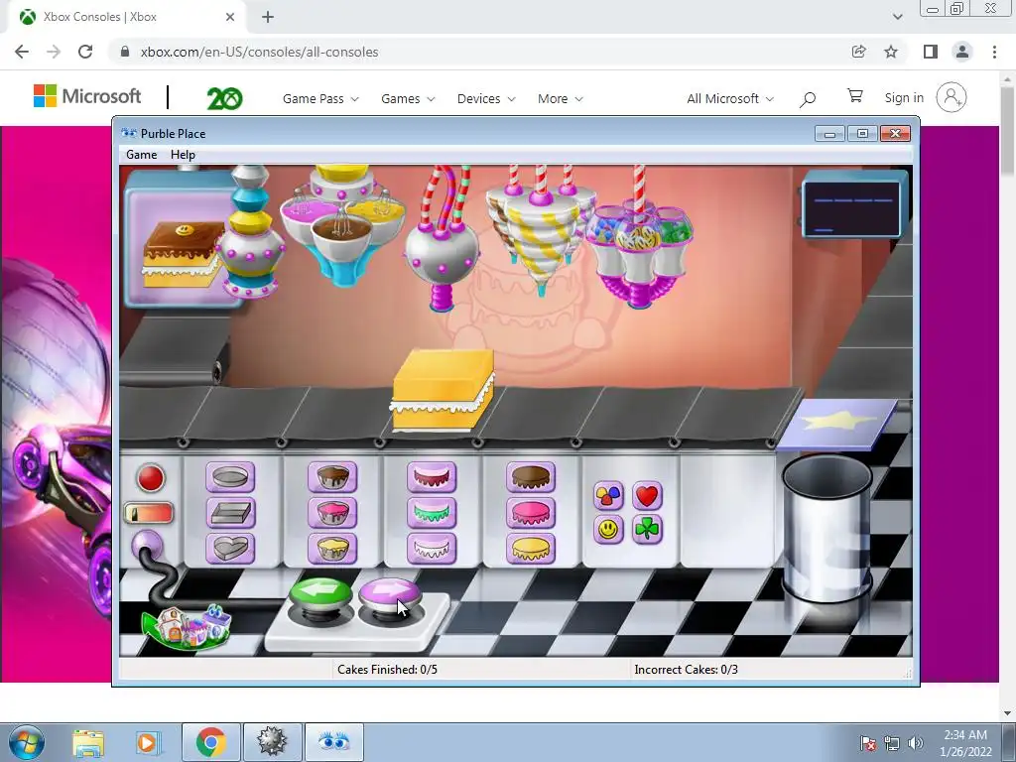Apply the white filling frosting button

[x=432, y=548]
